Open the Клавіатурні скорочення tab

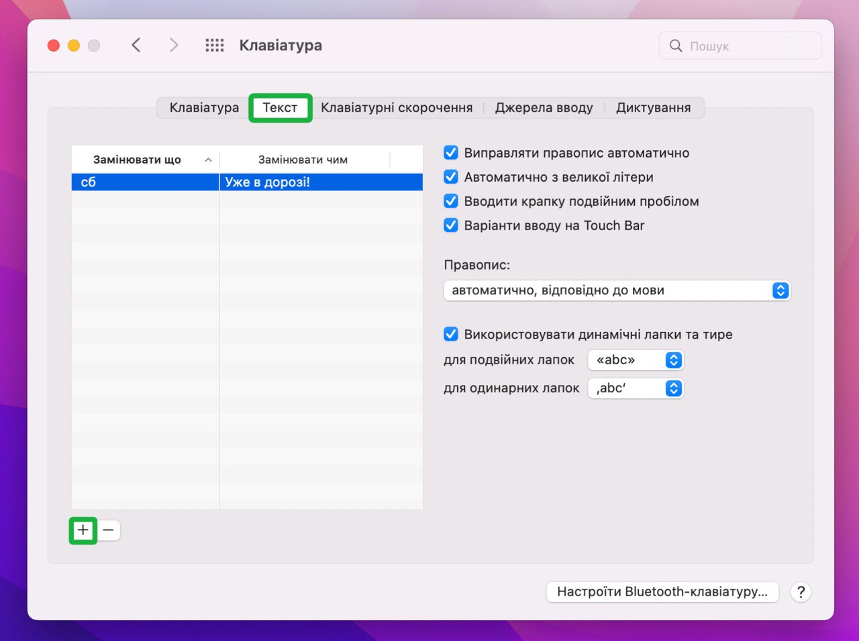coord(397,107)
